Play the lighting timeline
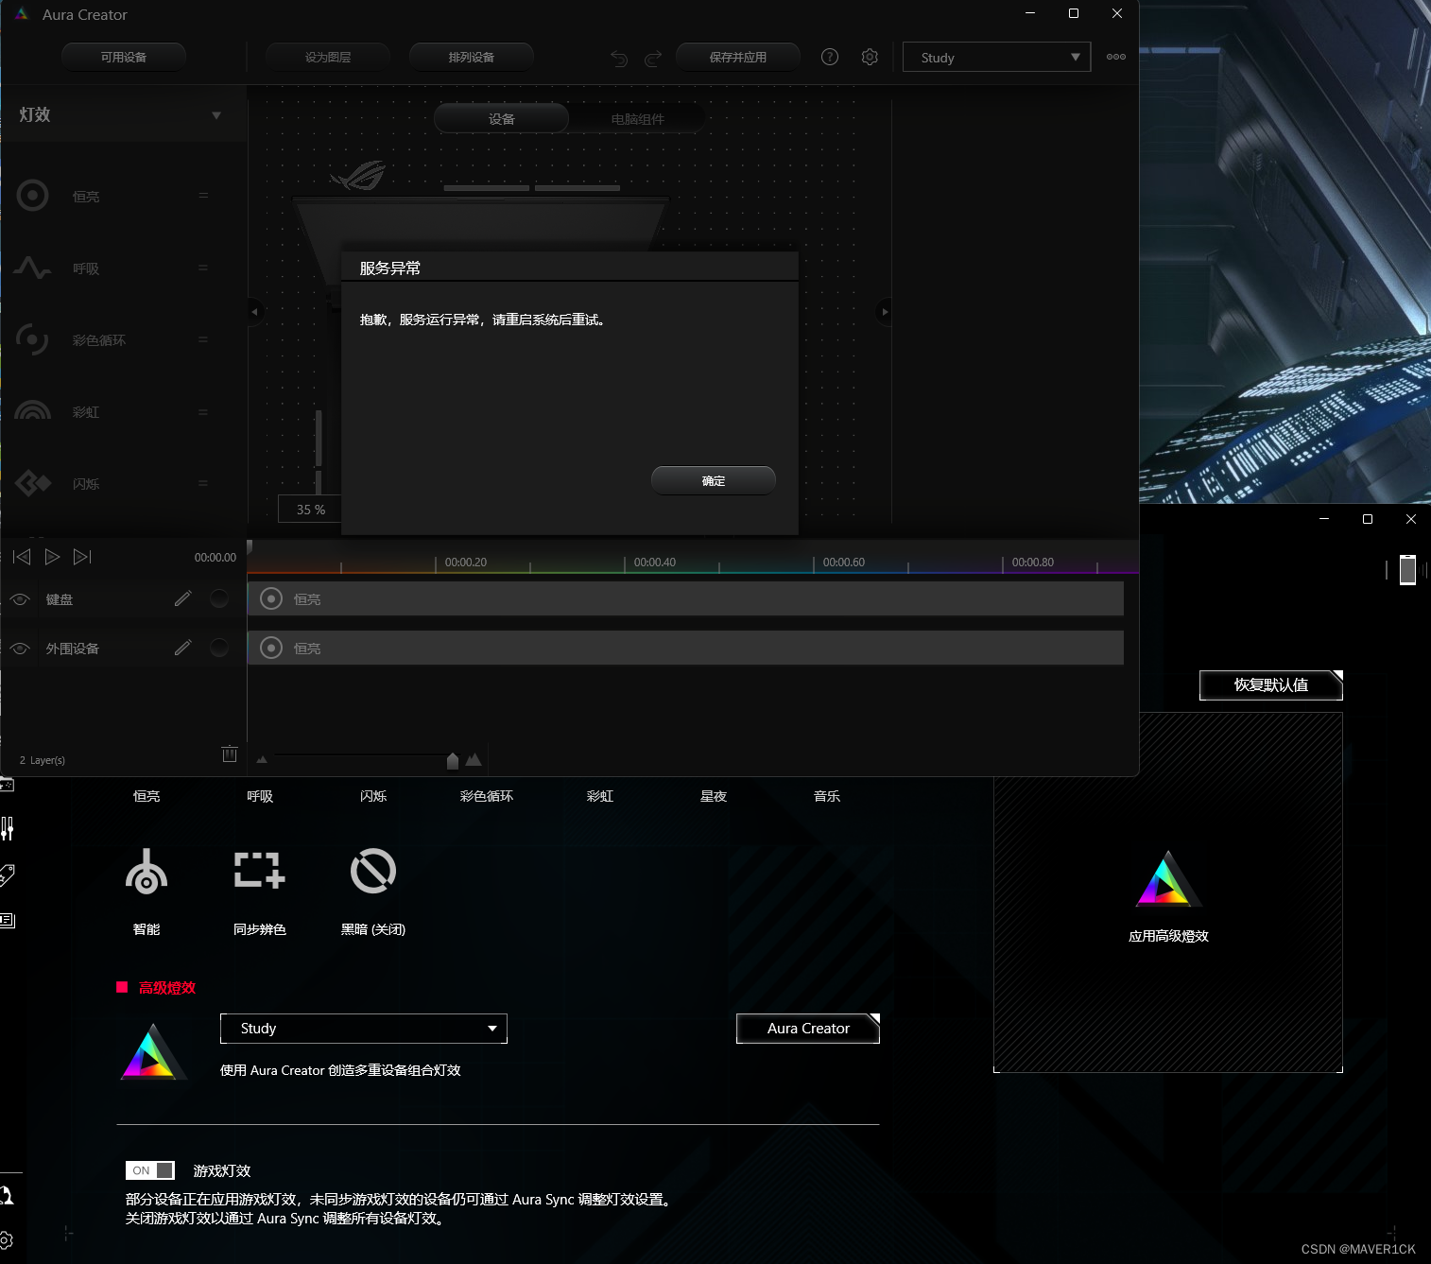This screenshot has height=1264, width=1431. coord(53,557)
